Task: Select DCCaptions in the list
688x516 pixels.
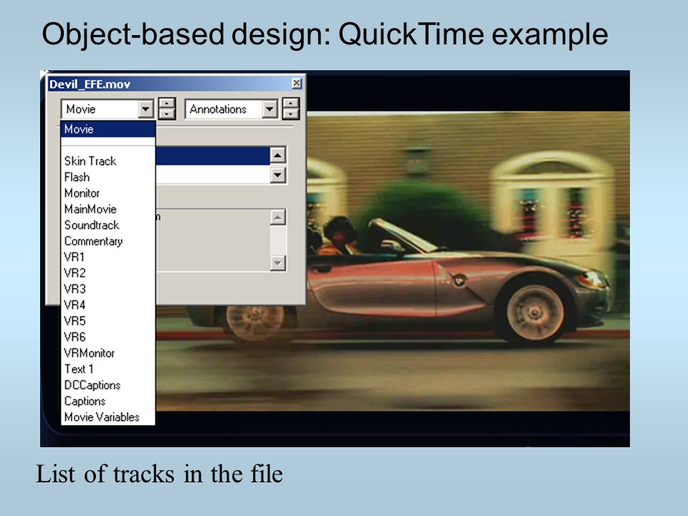Action: (x=108, y=385)
